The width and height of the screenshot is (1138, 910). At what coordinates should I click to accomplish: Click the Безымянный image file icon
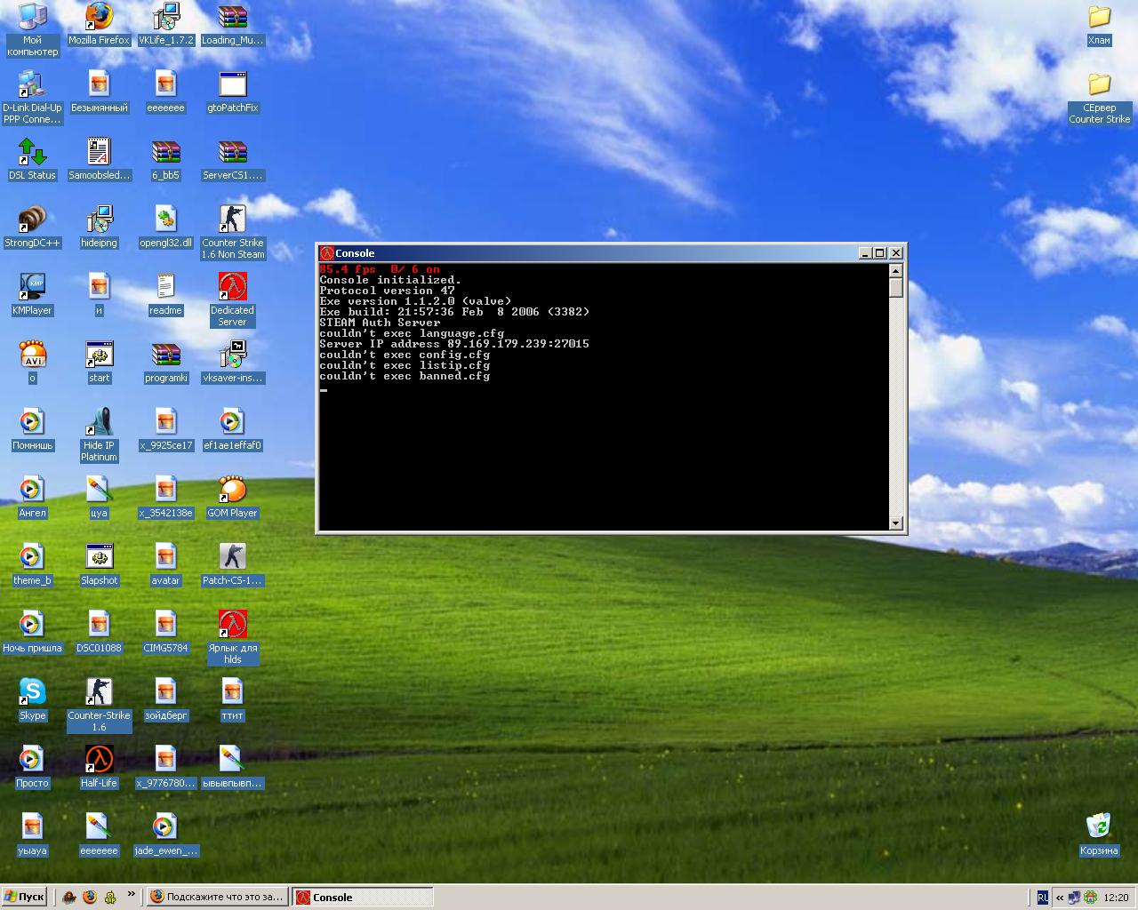click(99, 92)
